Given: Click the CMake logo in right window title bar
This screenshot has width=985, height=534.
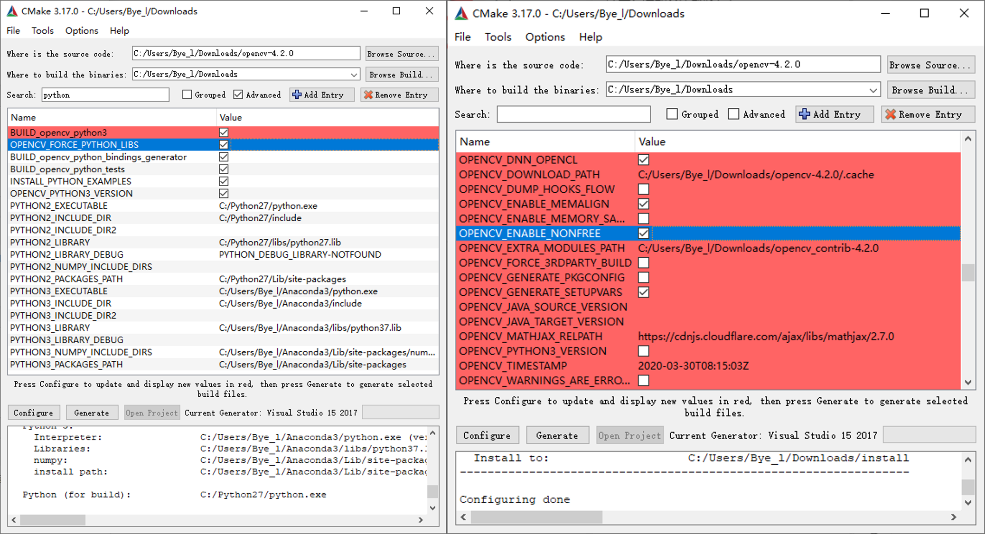Looking at the screenshot, I should click(x=461, y=13).
